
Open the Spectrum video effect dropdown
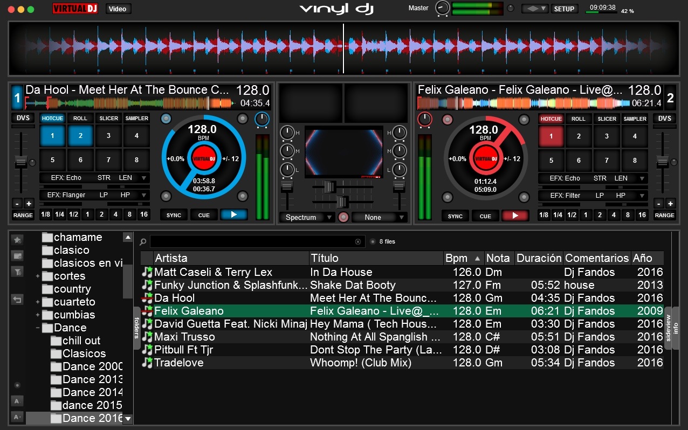coord(307,217)
